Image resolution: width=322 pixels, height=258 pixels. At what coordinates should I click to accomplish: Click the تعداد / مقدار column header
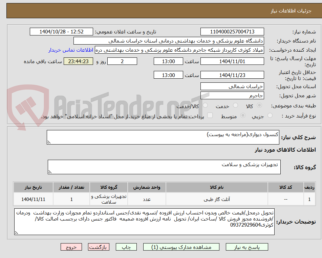pos(71,187)
